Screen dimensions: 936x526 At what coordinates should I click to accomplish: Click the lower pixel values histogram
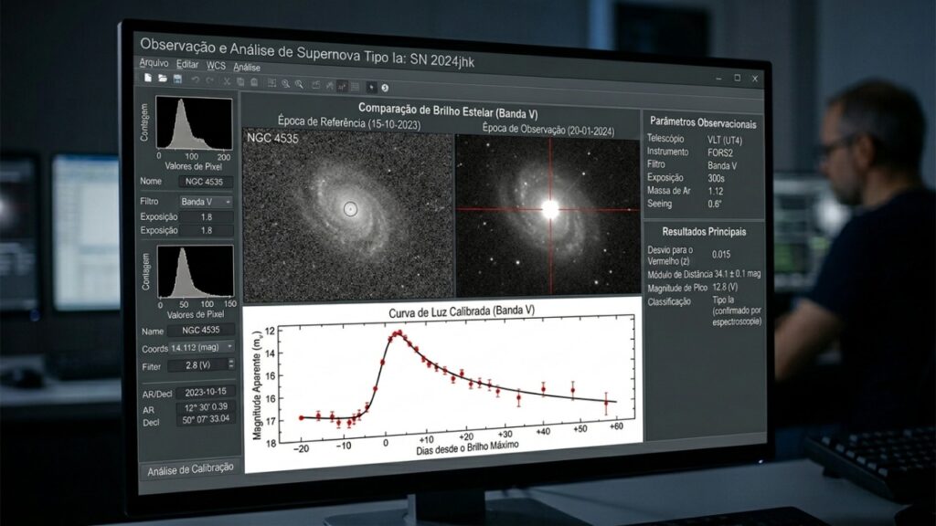pos(196,271)
